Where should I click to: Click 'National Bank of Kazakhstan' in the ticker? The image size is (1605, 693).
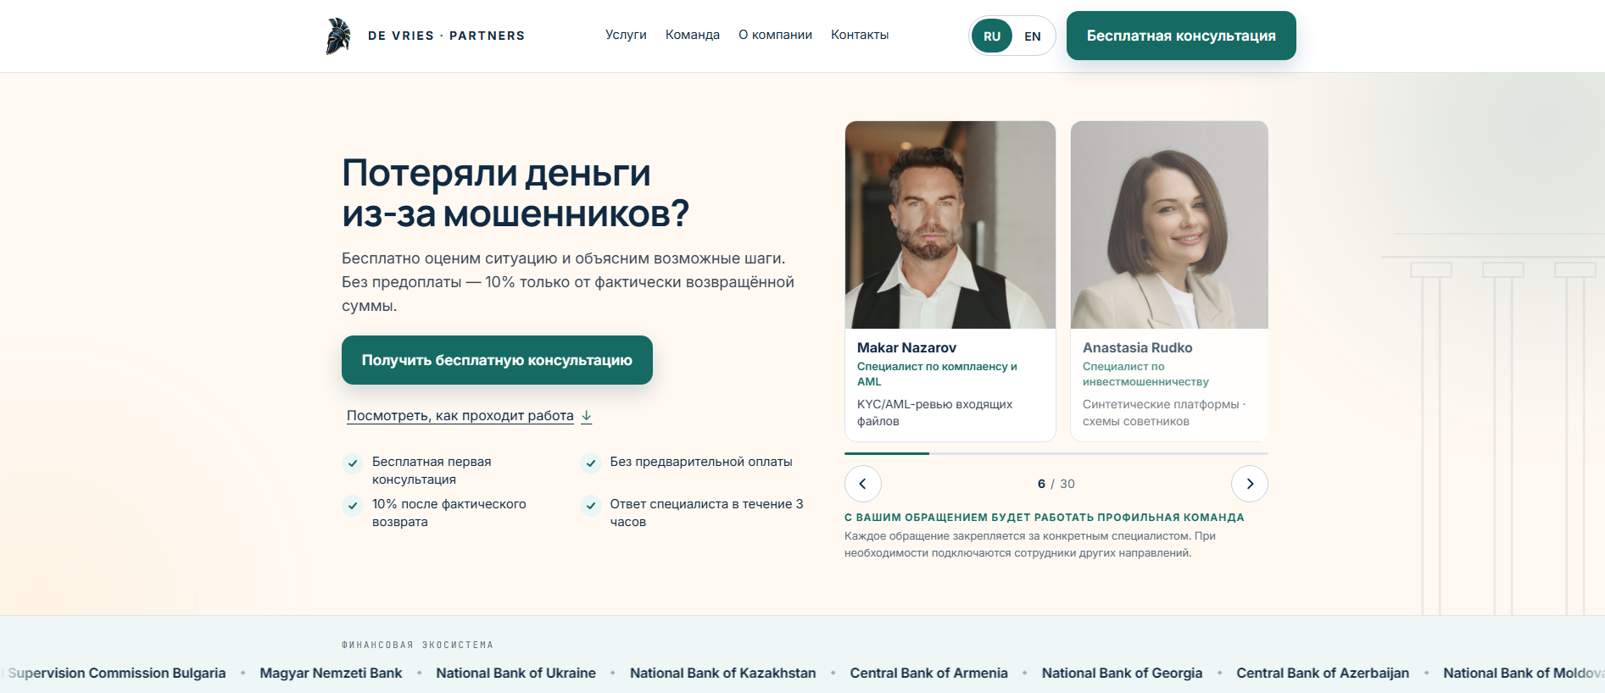click(722, 673)
